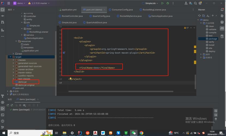Toggle the Maven tool window button
The image size is (226, 136).
click(222, 29)
